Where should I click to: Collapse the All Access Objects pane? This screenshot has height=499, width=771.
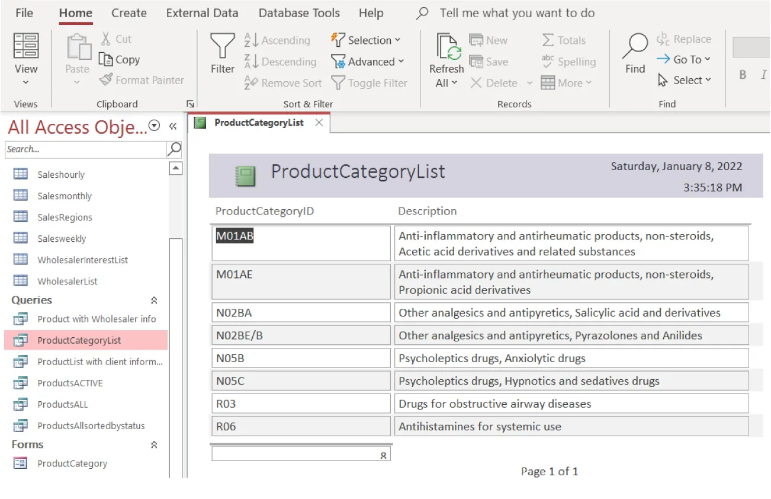[x=172, y=125]
